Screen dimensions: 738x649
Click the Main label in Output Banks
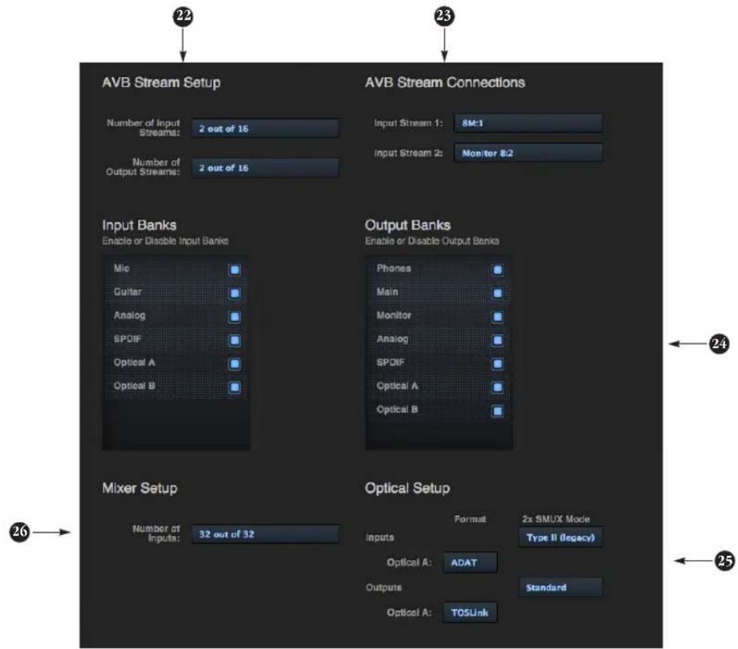tap(388, 292)
